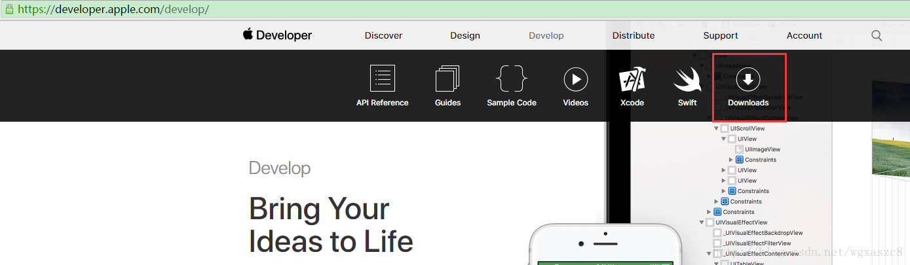The width and height of the screenshot is (910, 265).
Task: Open the API Reference icon
Action: point(383,79)
